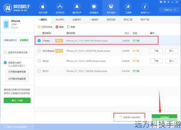
Task: Switch to the 一键刷机 tab
Action: point(43,20)
